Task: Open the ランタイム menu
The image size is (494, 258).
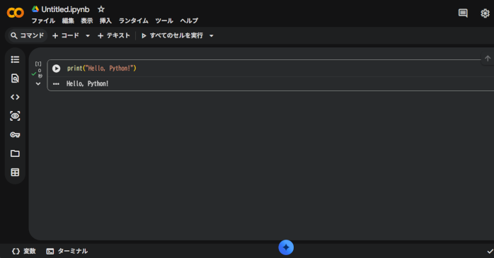Action: [133, 20]
